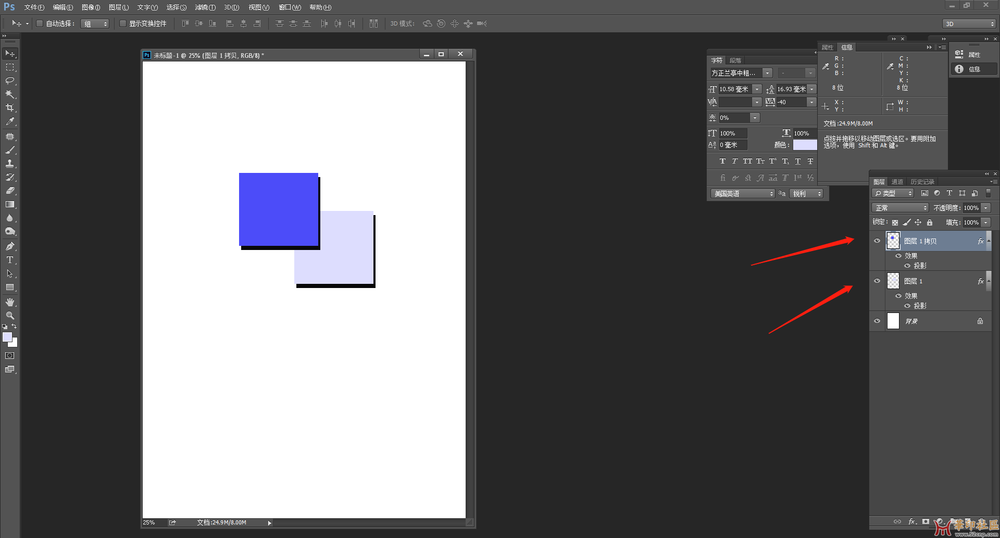
Task: Select the Crop tool
Action: [10, 108]
